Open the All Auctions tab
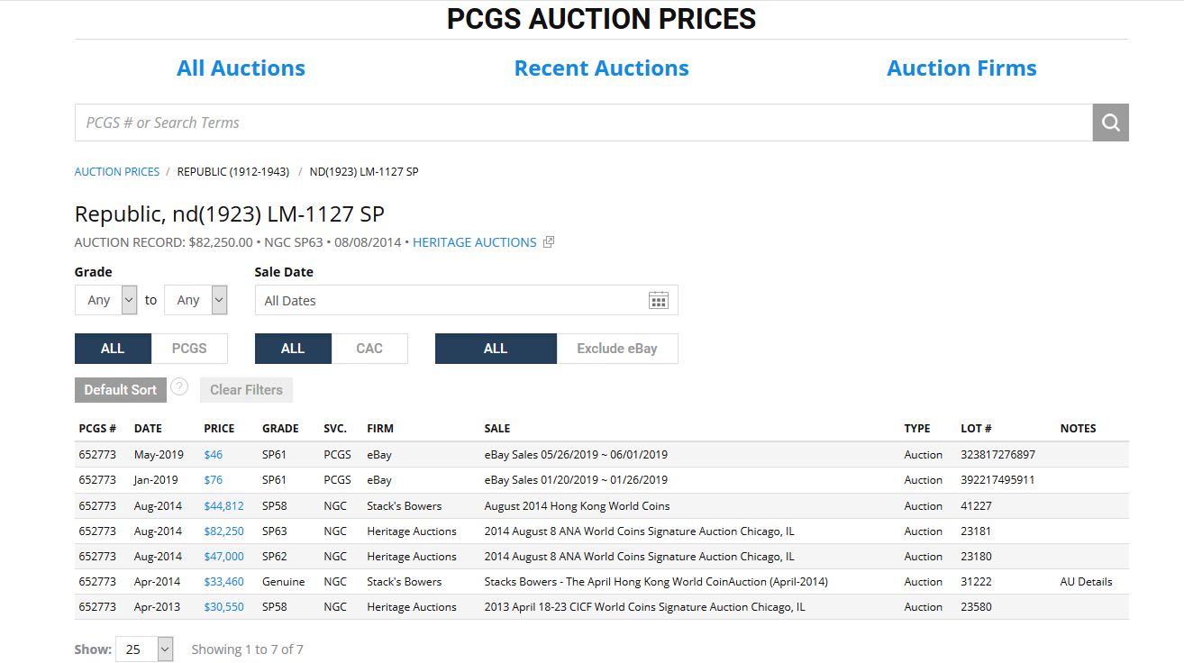This screenshot has width=1184, height=663. coord(241,68)
